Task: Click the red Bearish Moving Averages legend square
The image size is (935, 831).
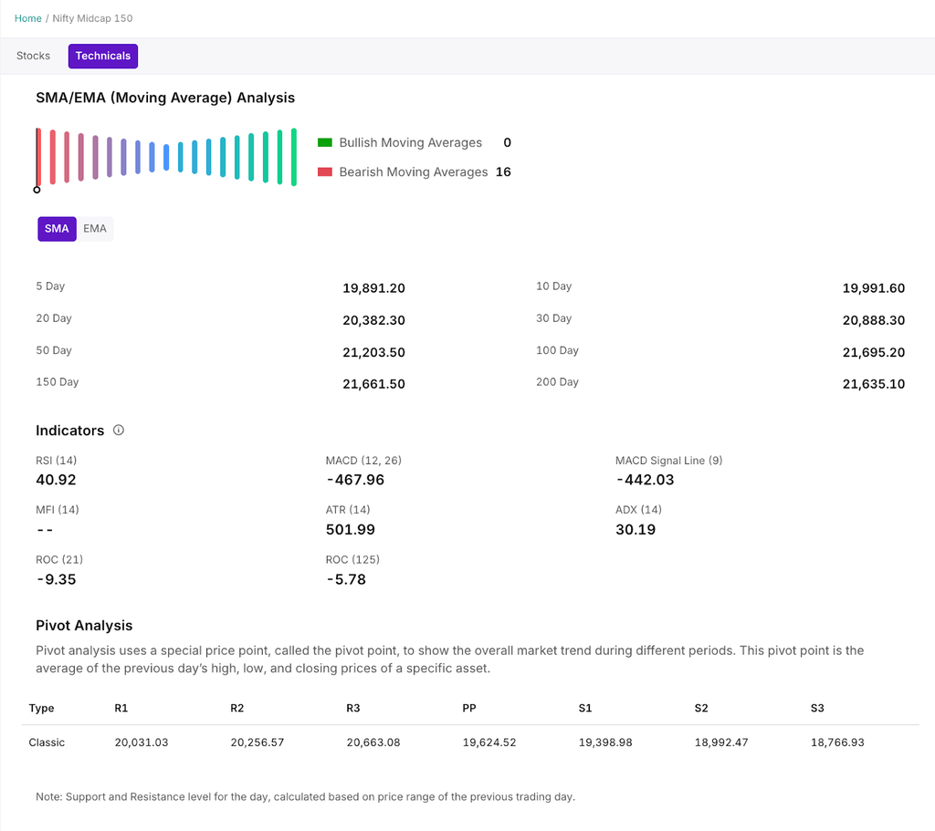Action: 324,171
